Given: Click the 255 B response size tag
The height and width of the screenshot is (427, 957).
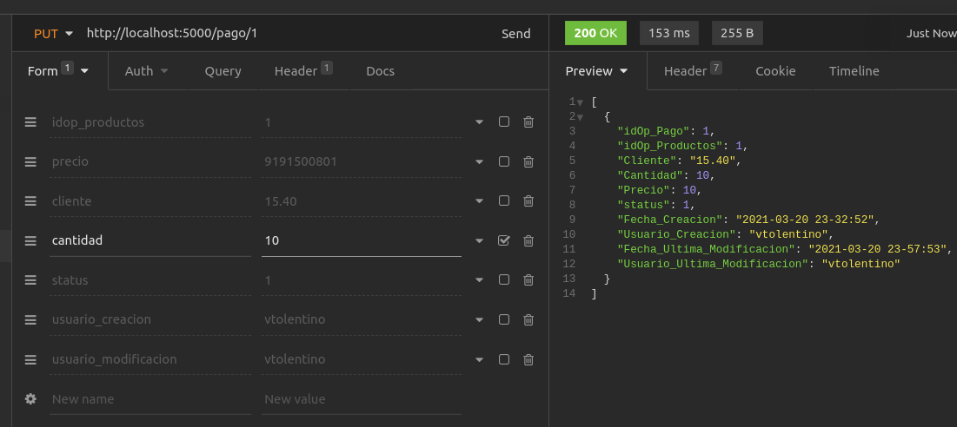Looking at the screenshot, I should pos(737,33).
